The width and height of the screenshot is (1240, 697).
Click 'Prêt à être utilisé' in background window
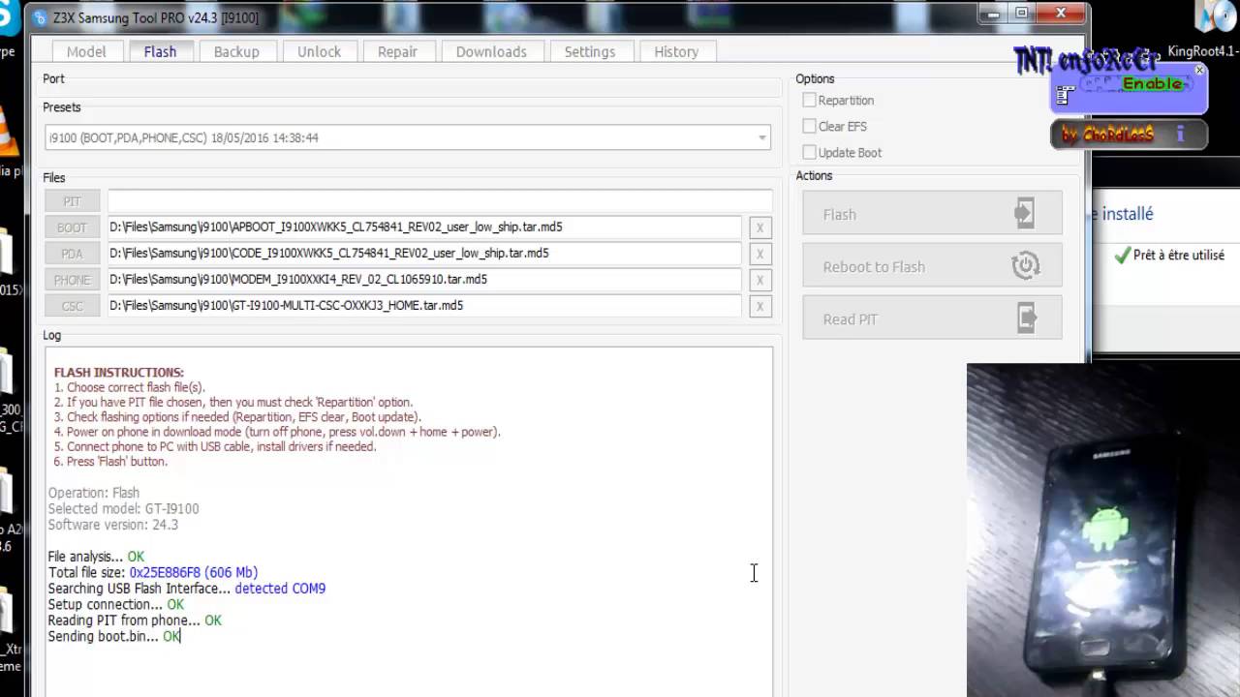tap(1179, 256)
